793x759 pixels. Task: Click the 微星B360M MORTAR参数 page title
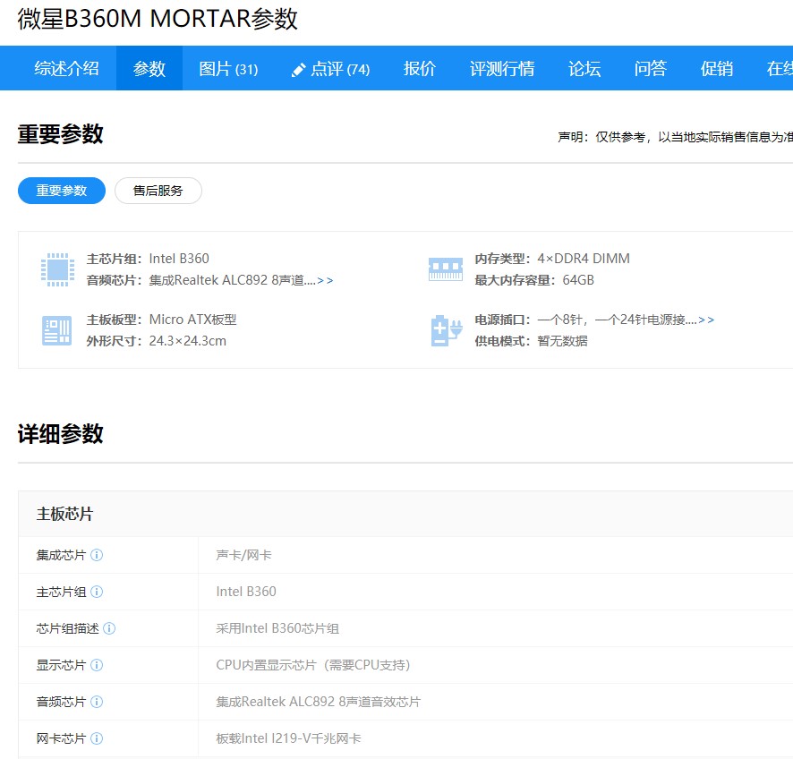point(158,19)
